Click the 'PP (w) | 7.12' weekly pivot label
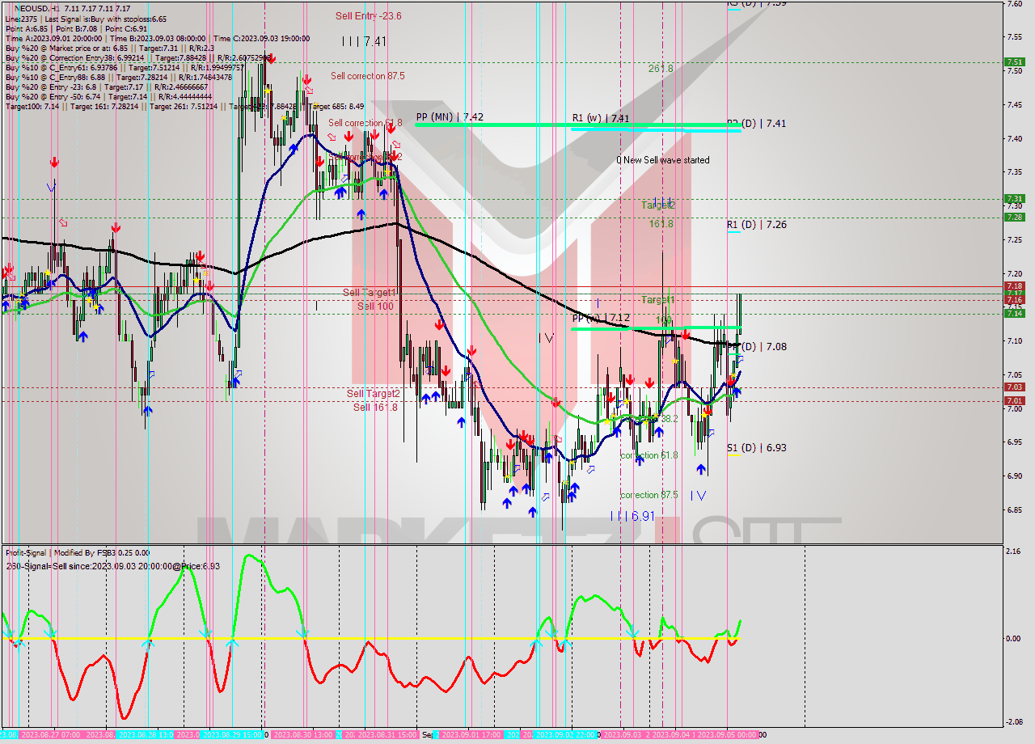The height and width of the screenshot is (744, 1035). pyautogui.click(x=601, y=319)
